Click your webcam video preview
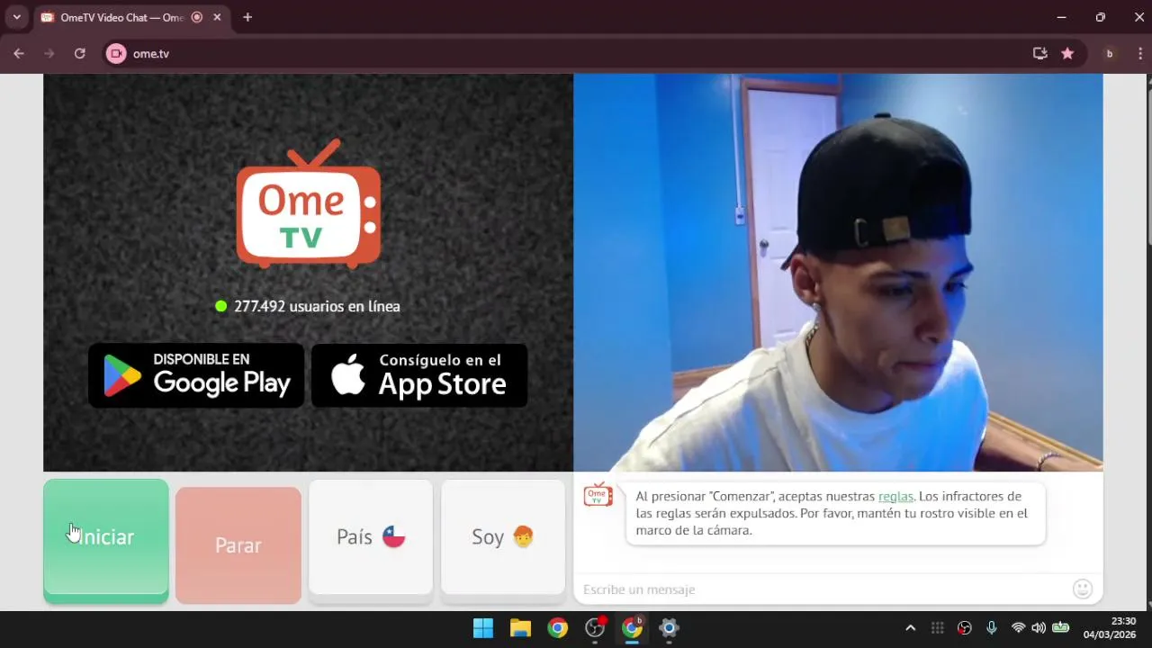The width and height of the screenshot is (1152, 648). coord(838,273)
